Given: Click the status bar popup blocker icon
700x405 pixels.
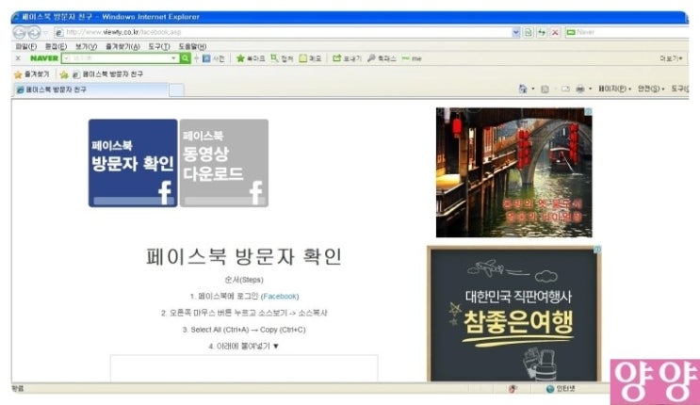Looking at the screenshot, I should coord(513,389).
